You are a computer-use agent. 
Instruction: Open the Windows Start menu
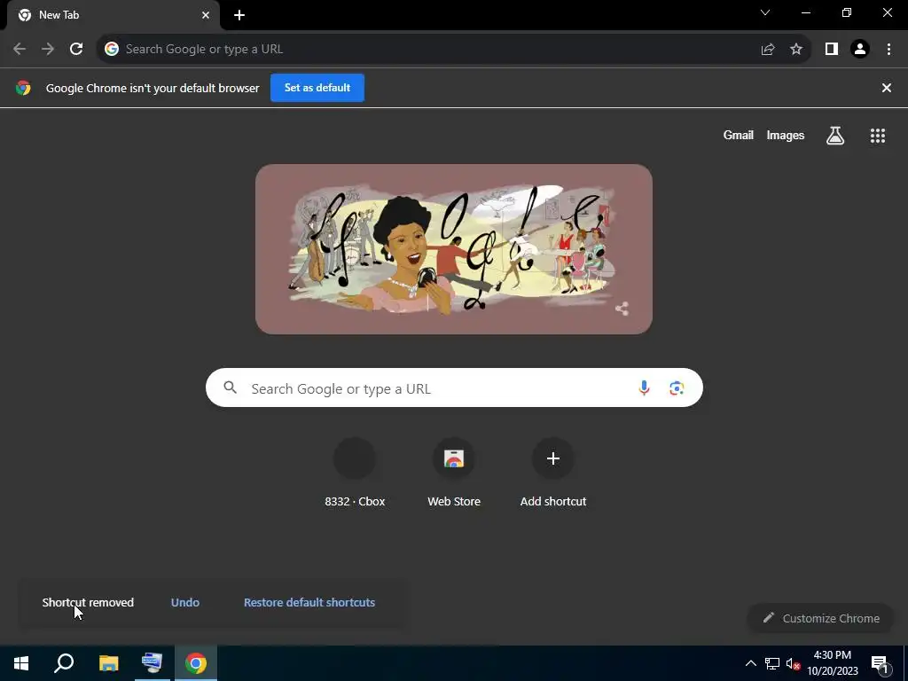click(21, 663)
